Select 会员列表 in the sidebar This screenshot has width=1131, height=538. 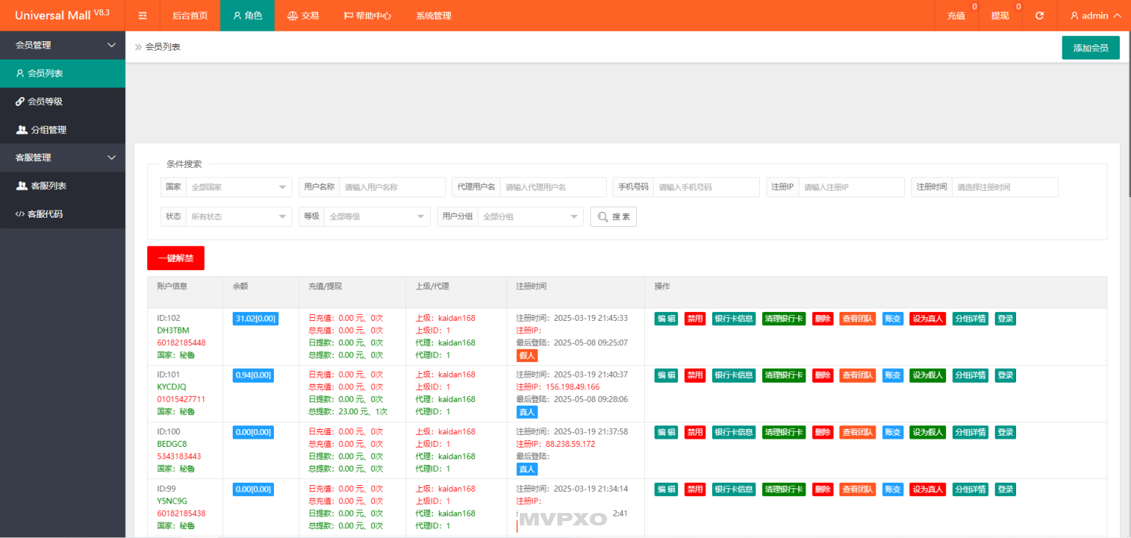(63, 74)
